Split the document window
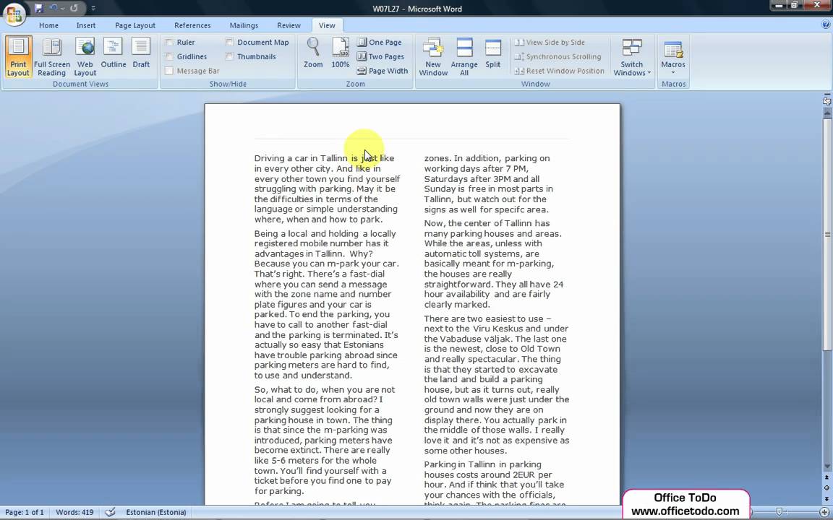Image resolution: width=833 pixels, height=520 pixels. tap(493, 53)
